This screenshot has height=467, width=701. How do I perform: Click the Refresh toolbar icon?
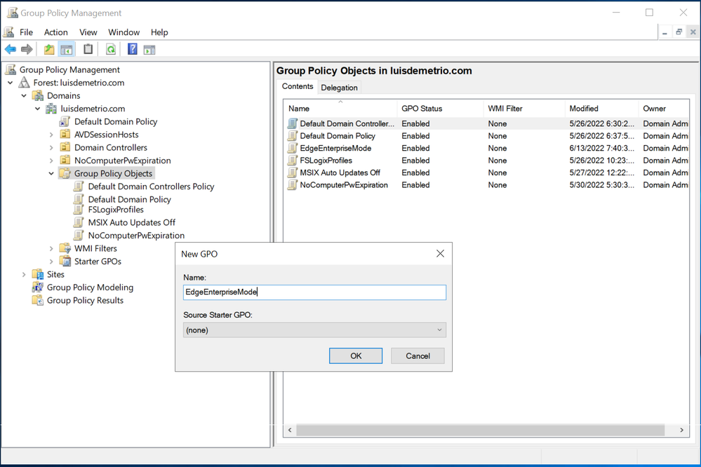point(111,49)
